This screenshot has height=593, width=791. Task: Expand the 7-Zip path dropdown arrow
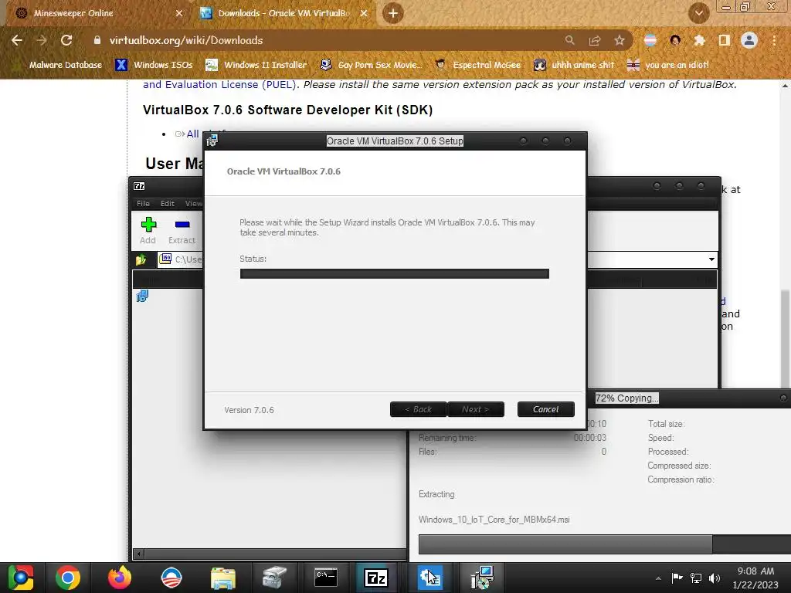[711, 259]
